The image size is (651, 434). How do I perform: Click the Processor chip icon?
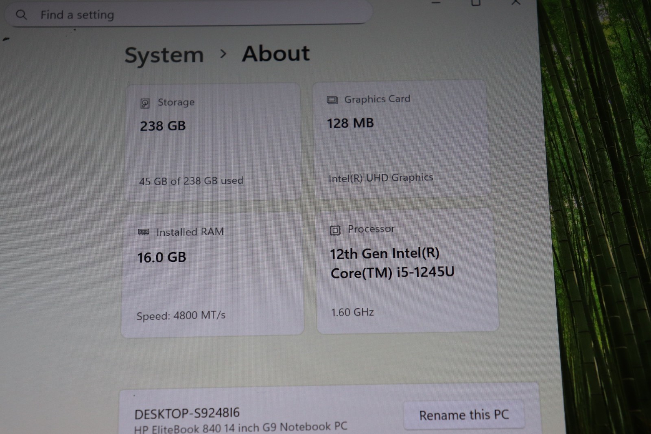(335, 230)
